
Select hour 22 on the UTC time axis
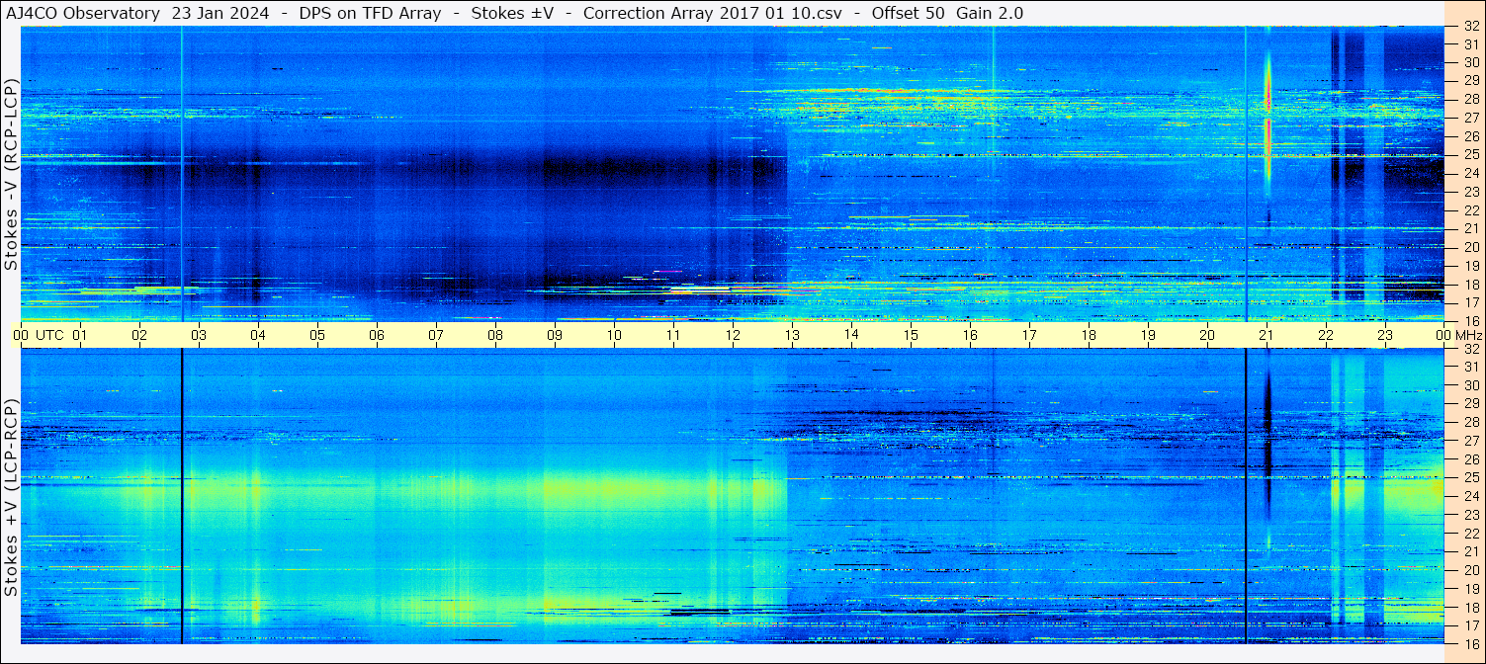point(1326,335)
